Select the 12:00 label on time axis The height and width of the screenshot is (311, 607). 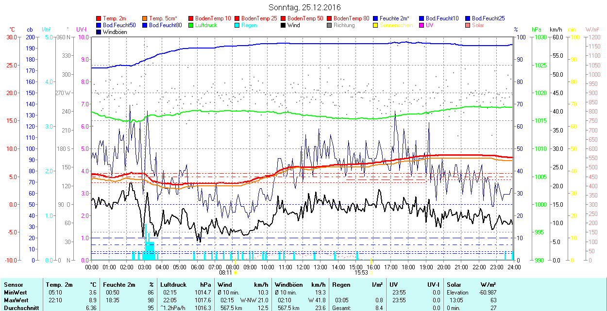tap(303, 267)
